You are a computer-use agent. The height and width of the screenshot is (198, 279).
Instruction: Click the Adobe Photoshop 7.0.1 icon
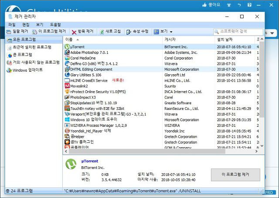67,52
